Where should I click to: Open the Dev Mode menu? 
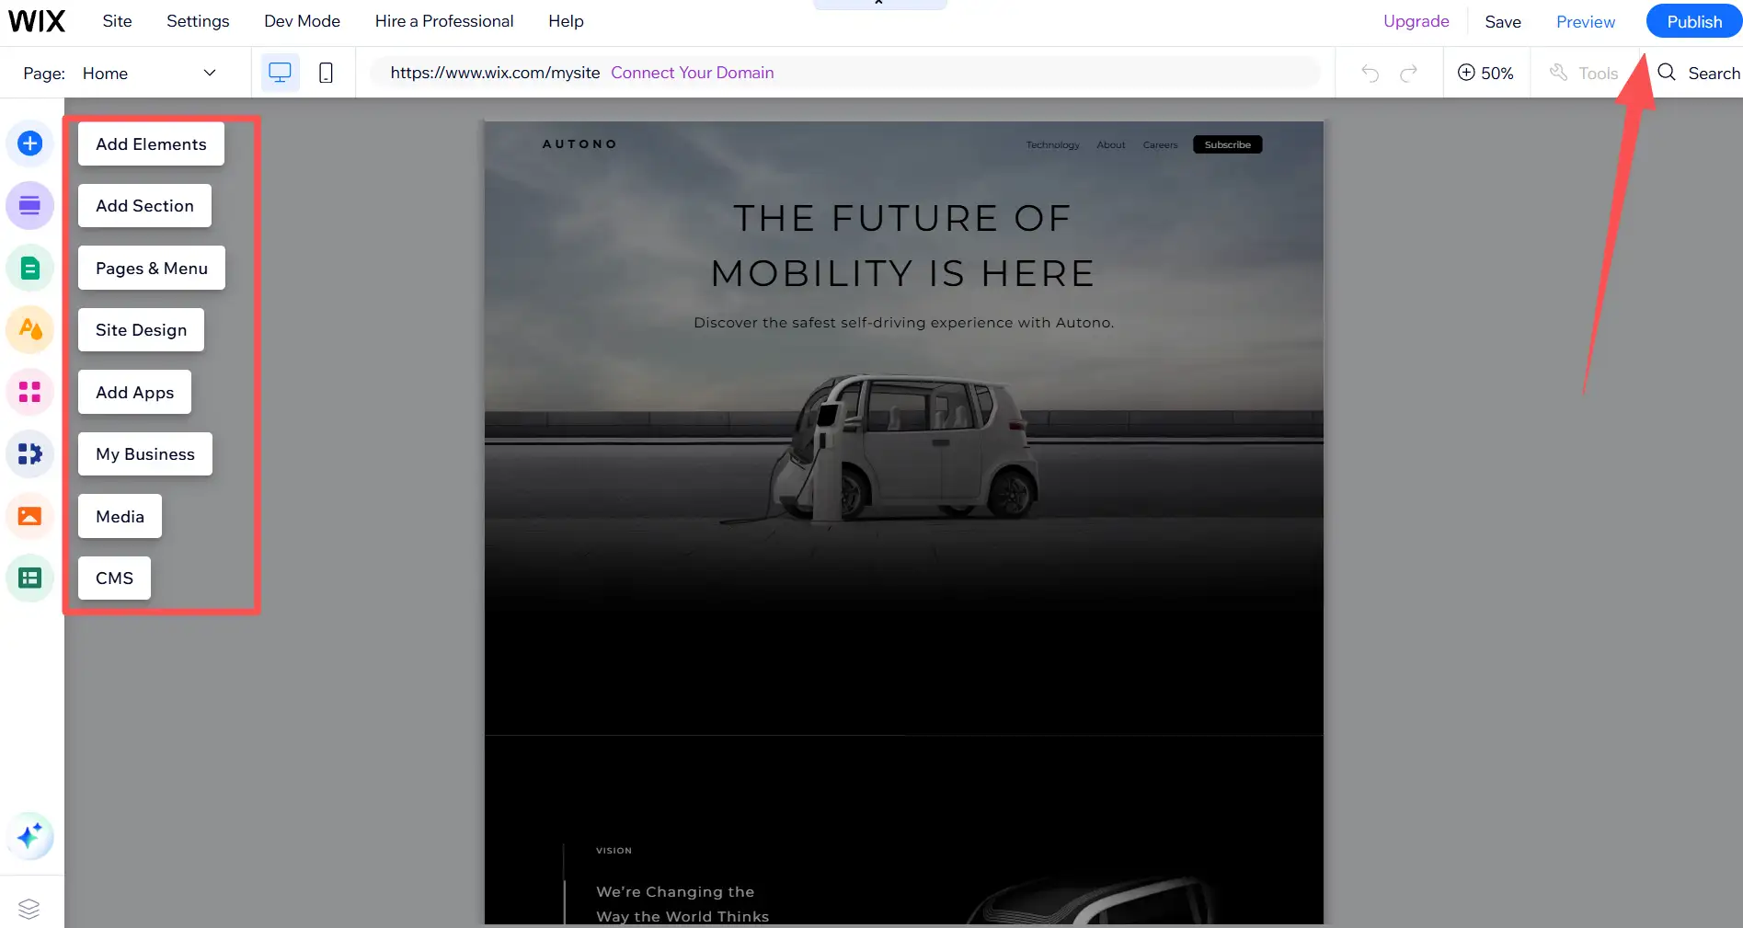[x=302, y=21]
